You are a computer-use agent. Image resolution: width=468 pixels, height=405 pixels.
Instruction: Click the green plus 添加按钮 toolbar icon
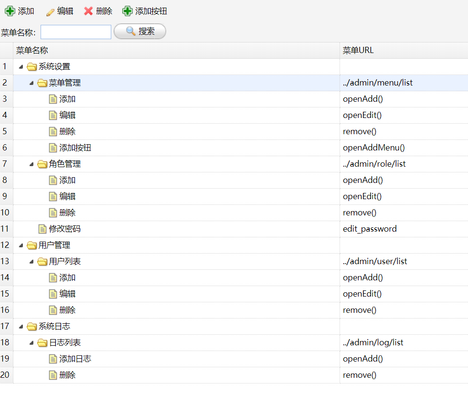(128, 11)
